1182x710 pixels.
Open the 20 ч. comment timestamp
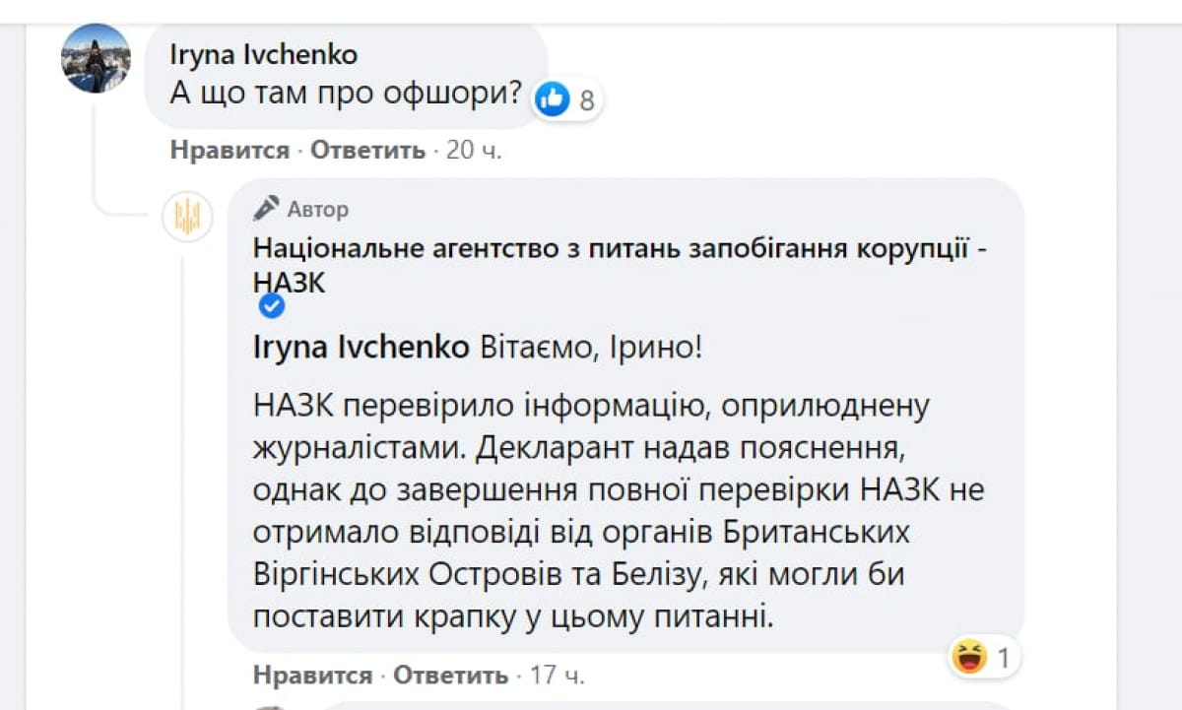click(474, 151)
